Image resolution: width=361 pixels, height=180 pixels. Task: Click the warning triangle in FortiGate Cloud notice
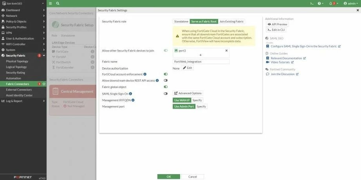(177, 36)
